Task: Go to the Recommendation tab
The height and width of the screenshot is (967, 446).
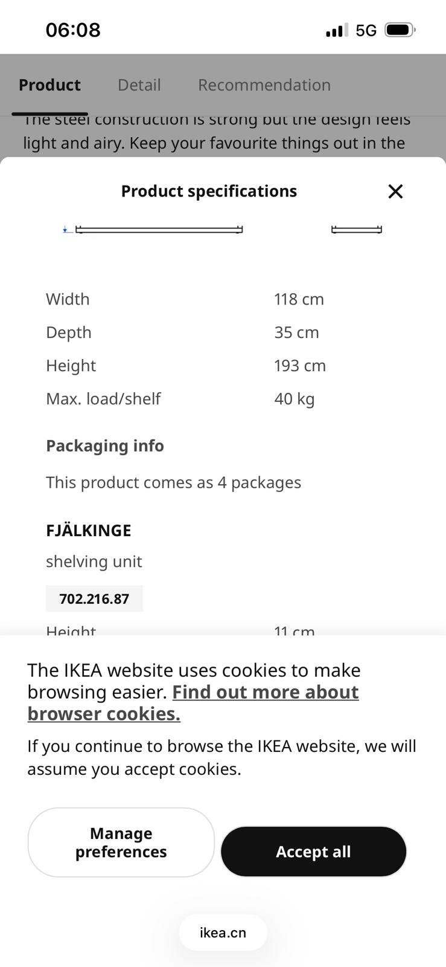Action: point(264,85)
